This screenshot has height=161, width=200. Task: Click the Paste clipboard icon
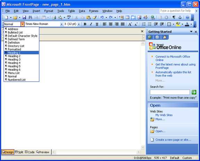(89, 17)
